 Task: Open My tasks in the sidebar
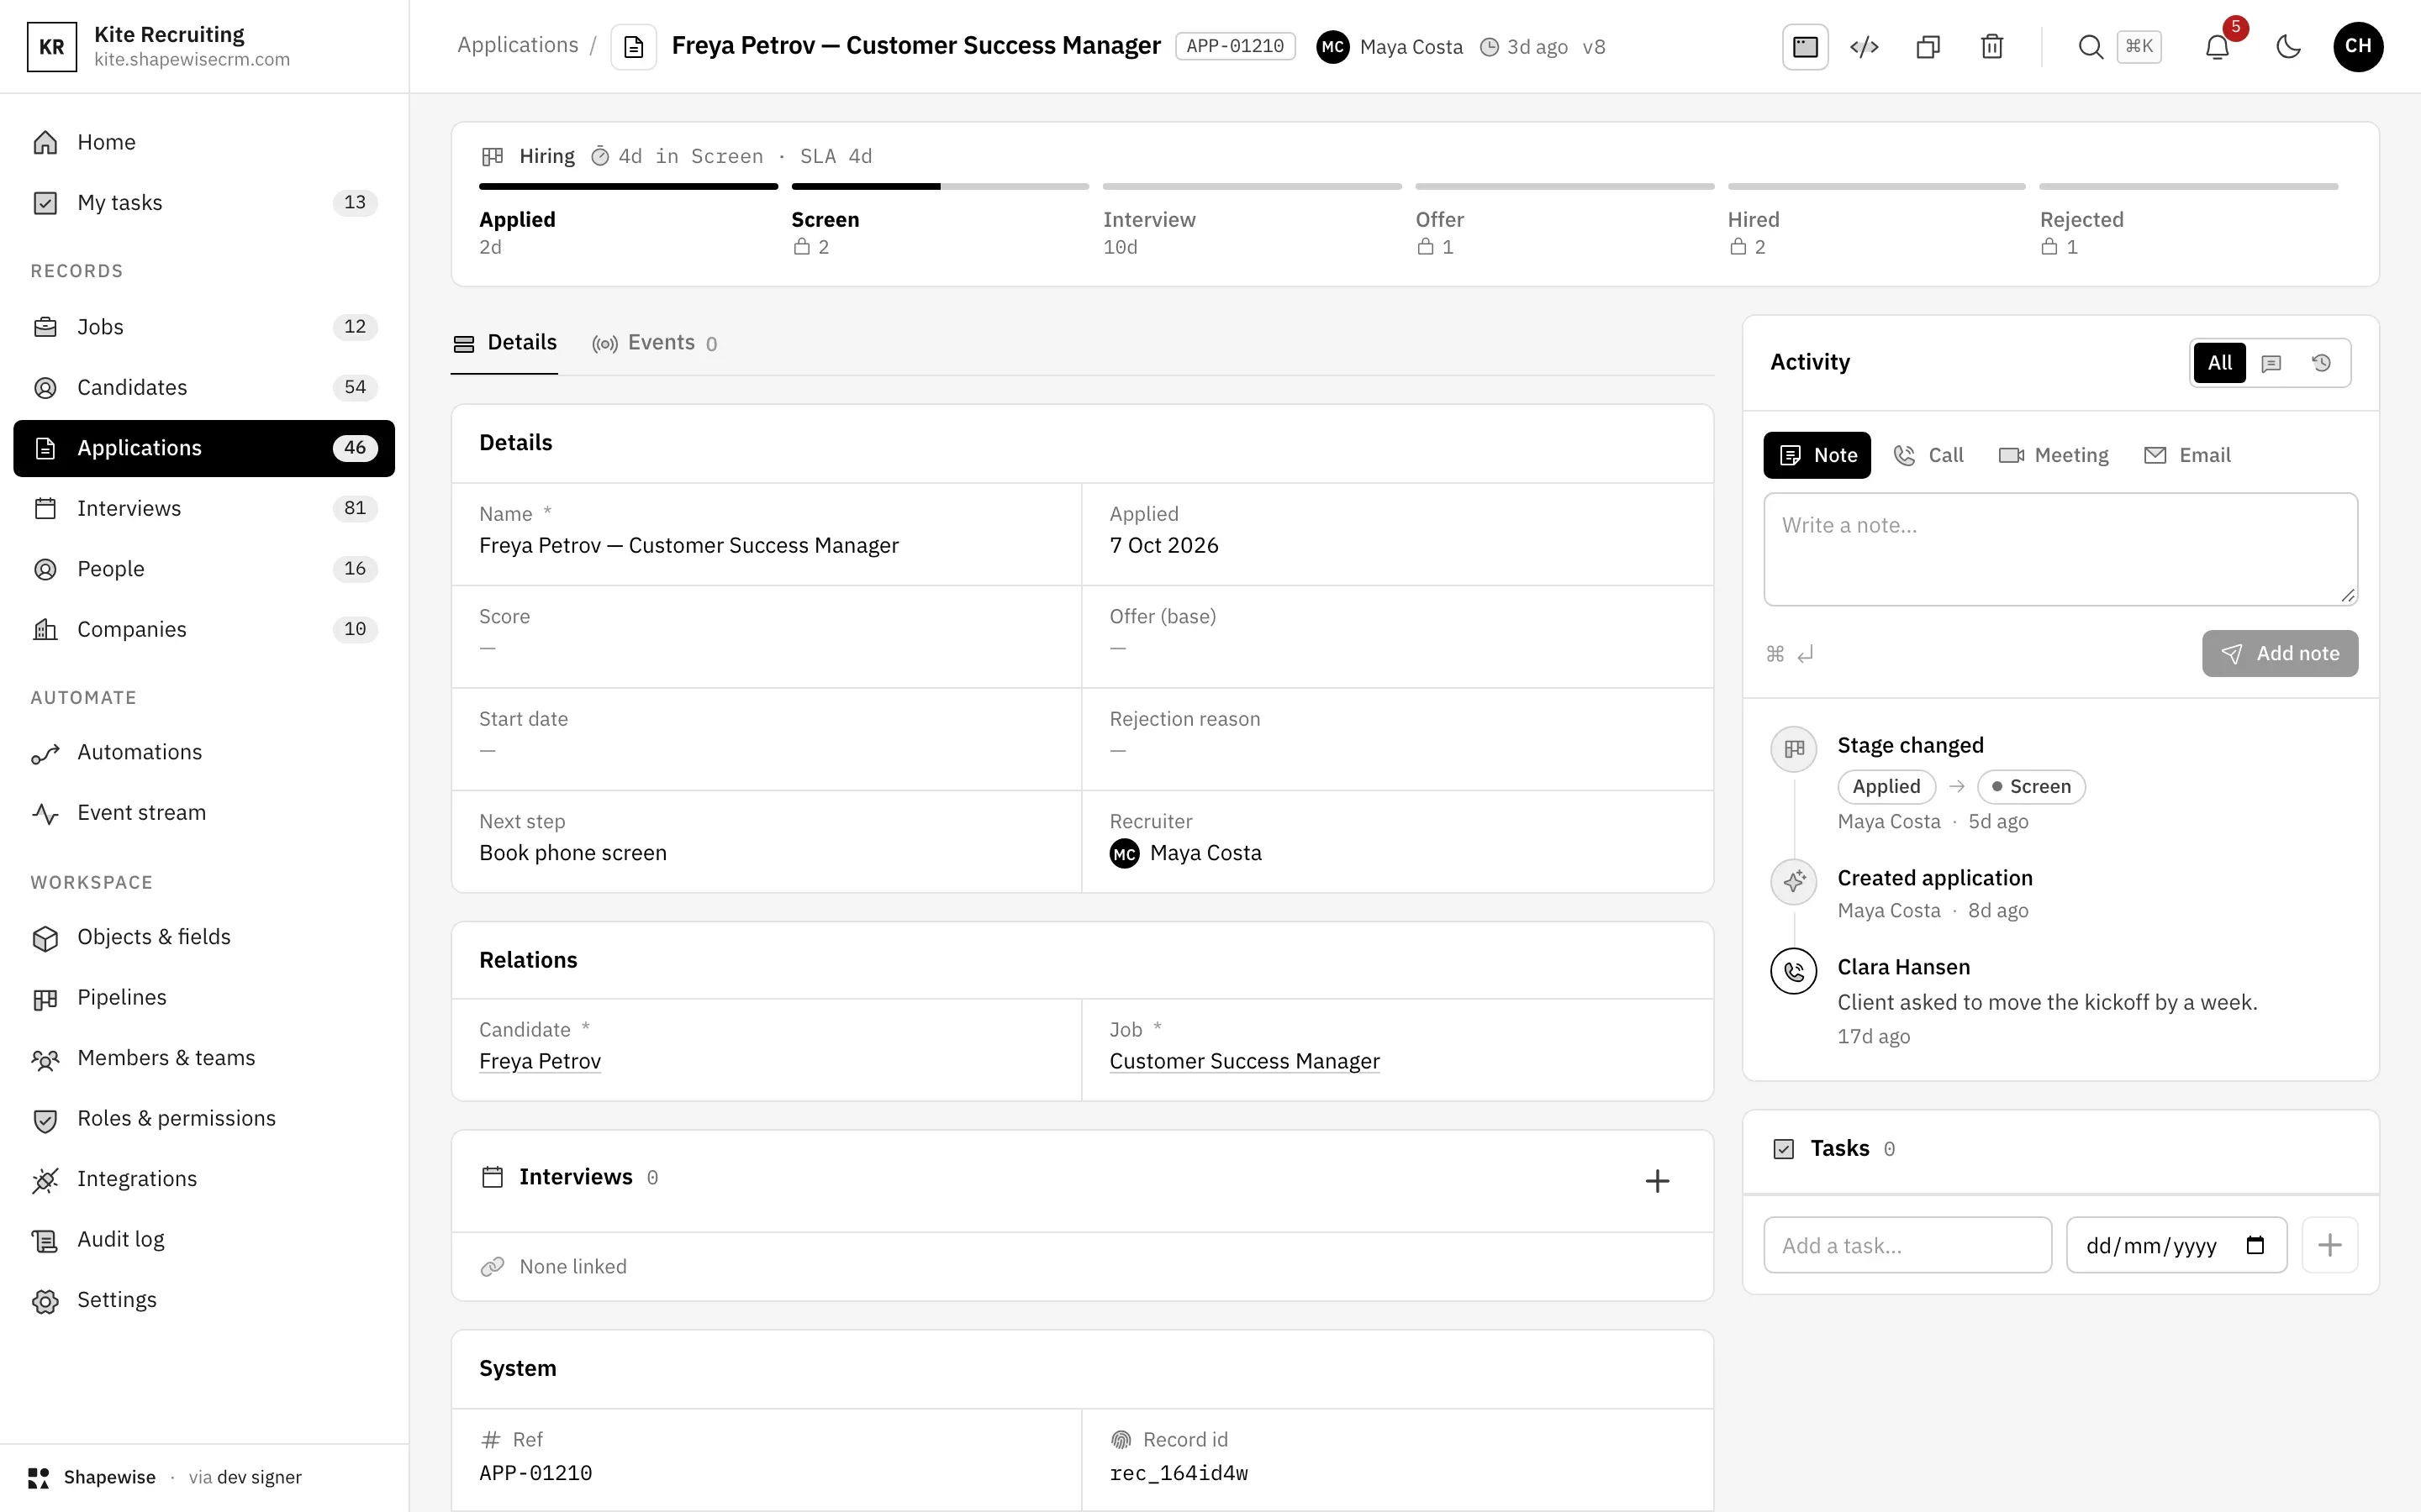[204, 203]
